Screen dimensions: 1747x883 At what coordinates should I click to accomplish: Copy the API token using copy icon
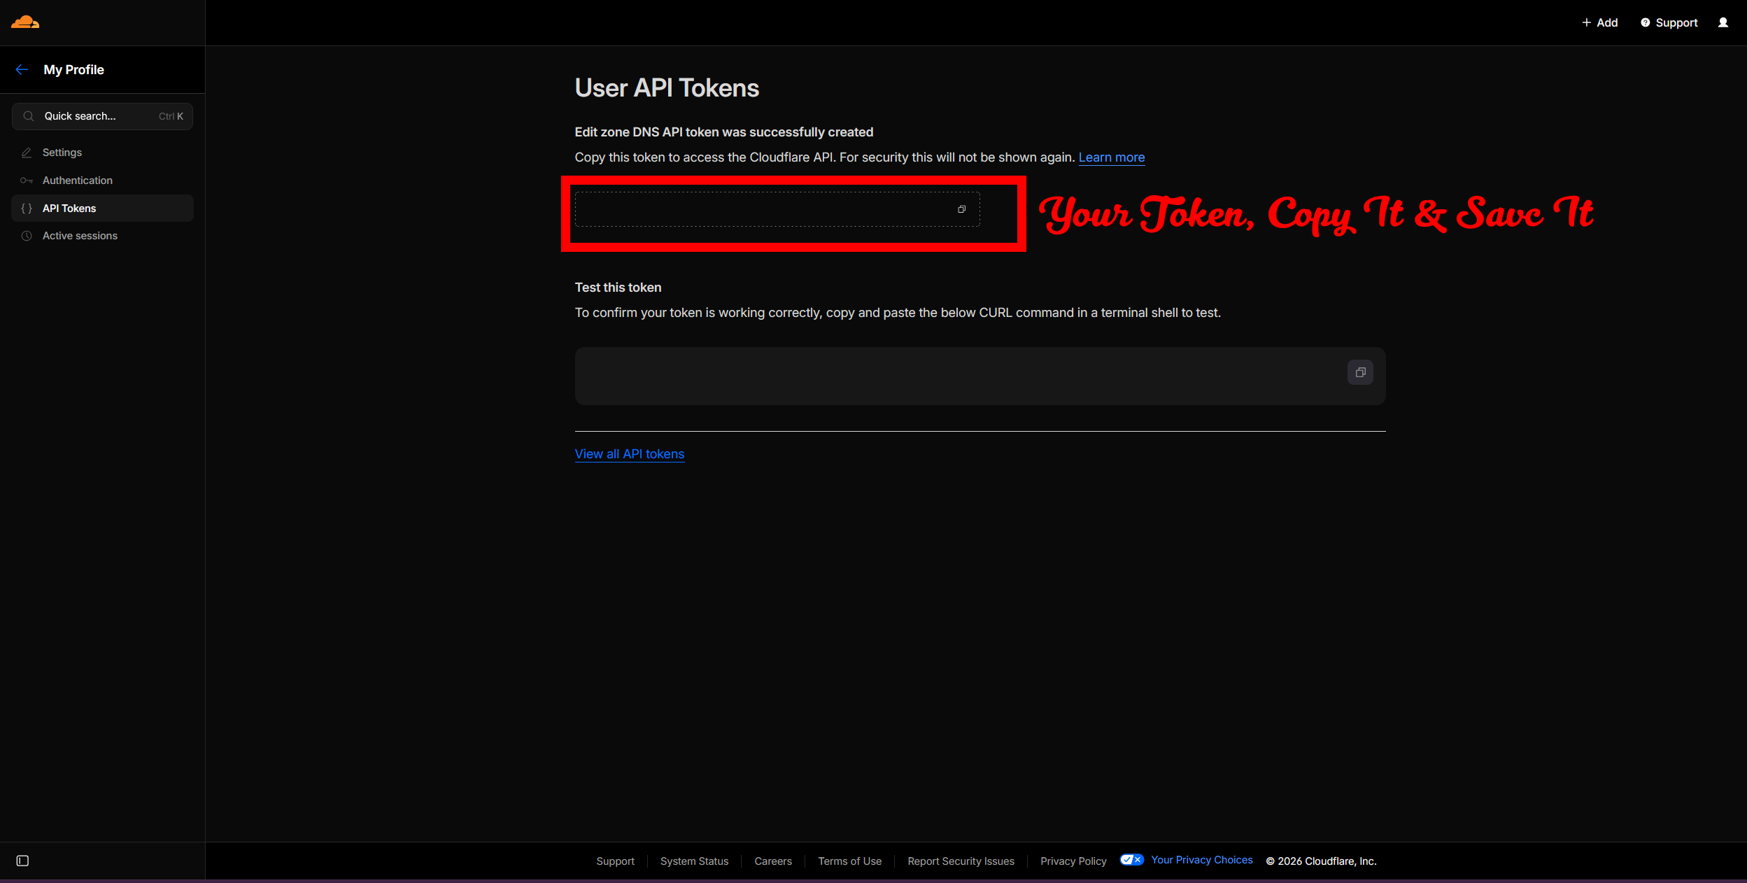pyautogui.click(x=961, y=209)
